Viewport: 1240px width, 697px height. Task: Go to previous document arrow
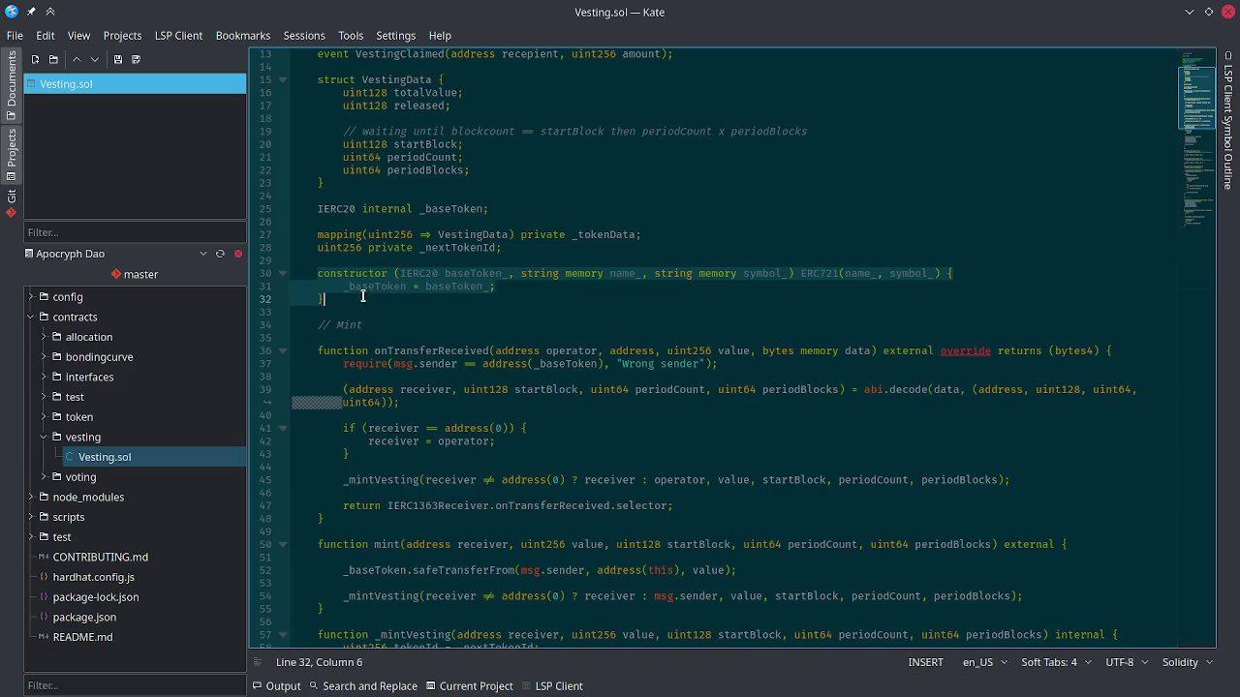point(77,59)
